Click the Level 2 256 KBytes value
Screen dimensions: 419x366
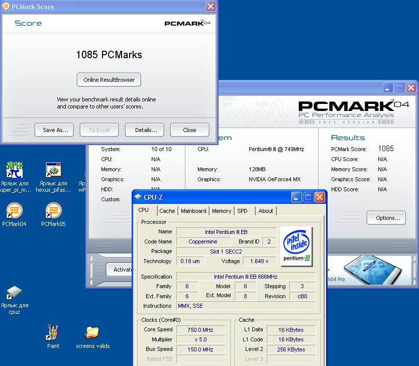[x=291, y=349]
